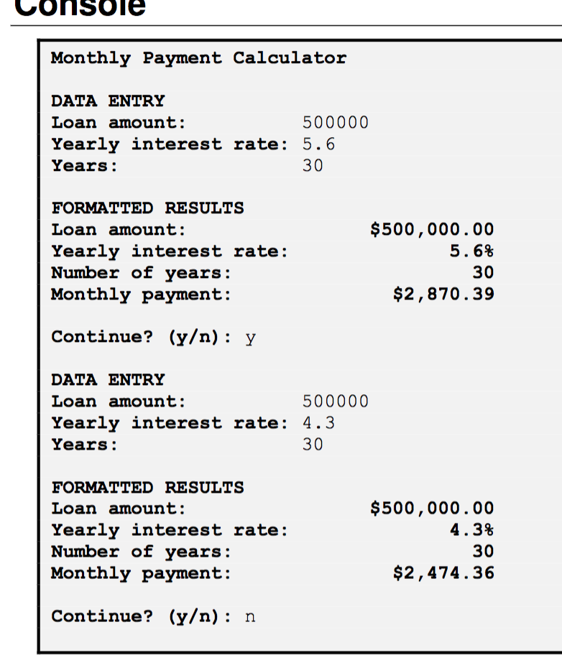Select the 5.6 yearly interest rate entry
The height and width of the screenshot is (668, 562).
[318, 144]
